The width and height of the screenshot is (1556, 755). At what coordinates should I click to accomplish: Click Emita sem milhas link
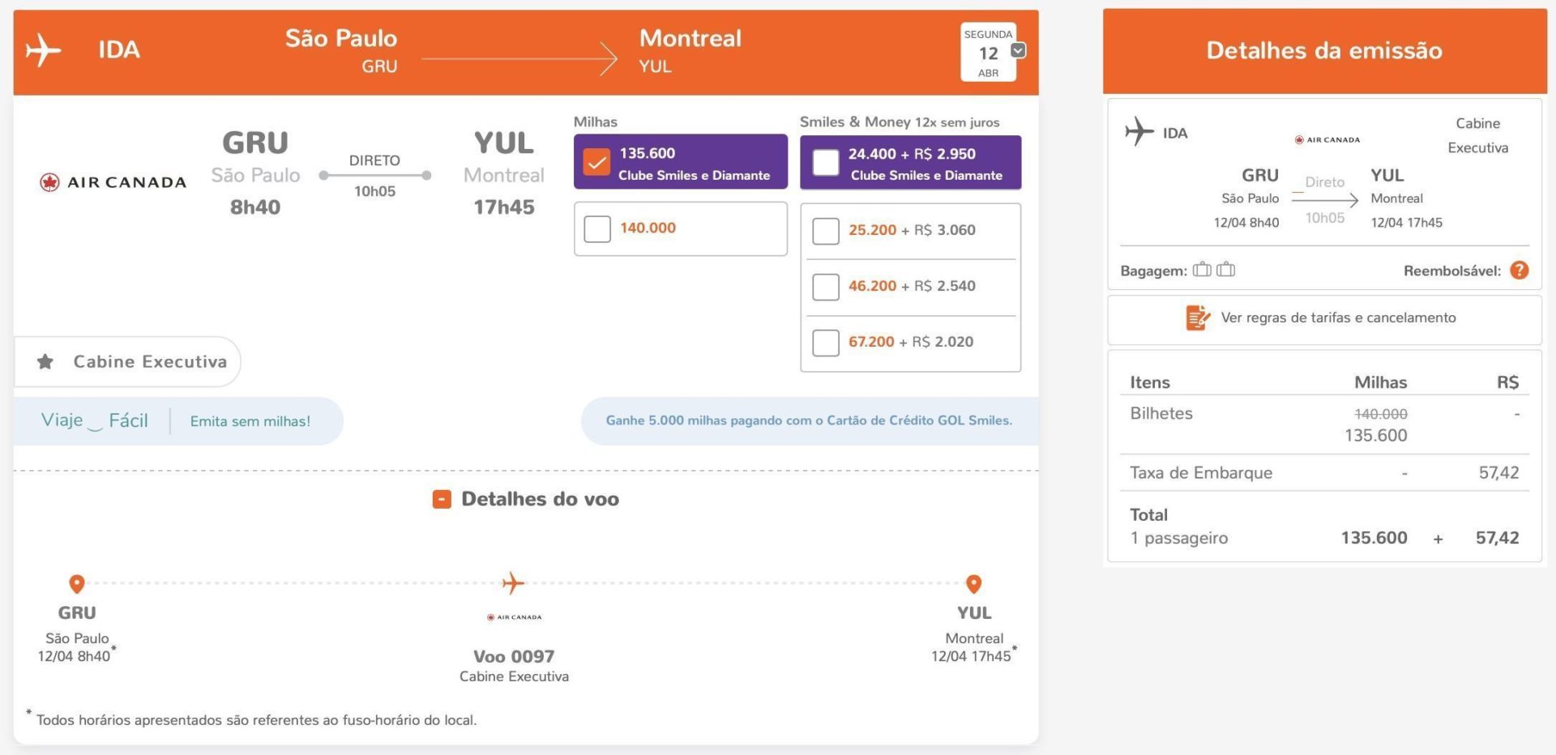[x=250, y=421]
